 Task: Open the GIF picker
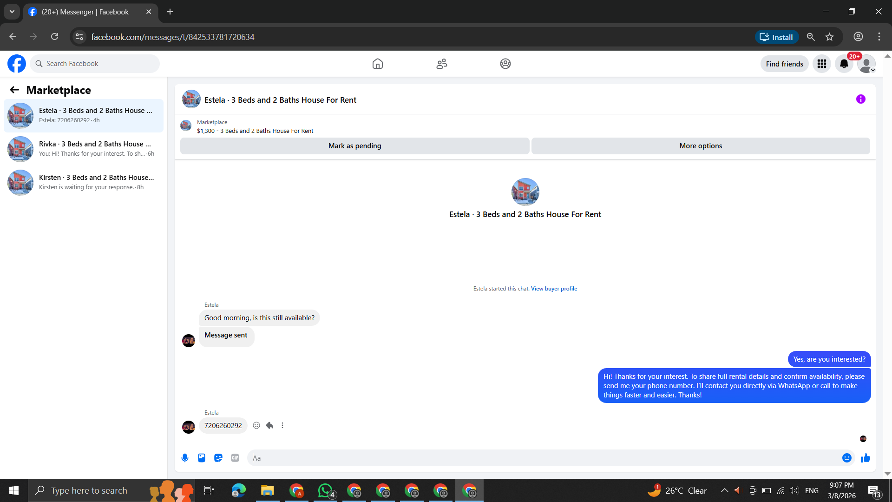click(x=235, y=458)
